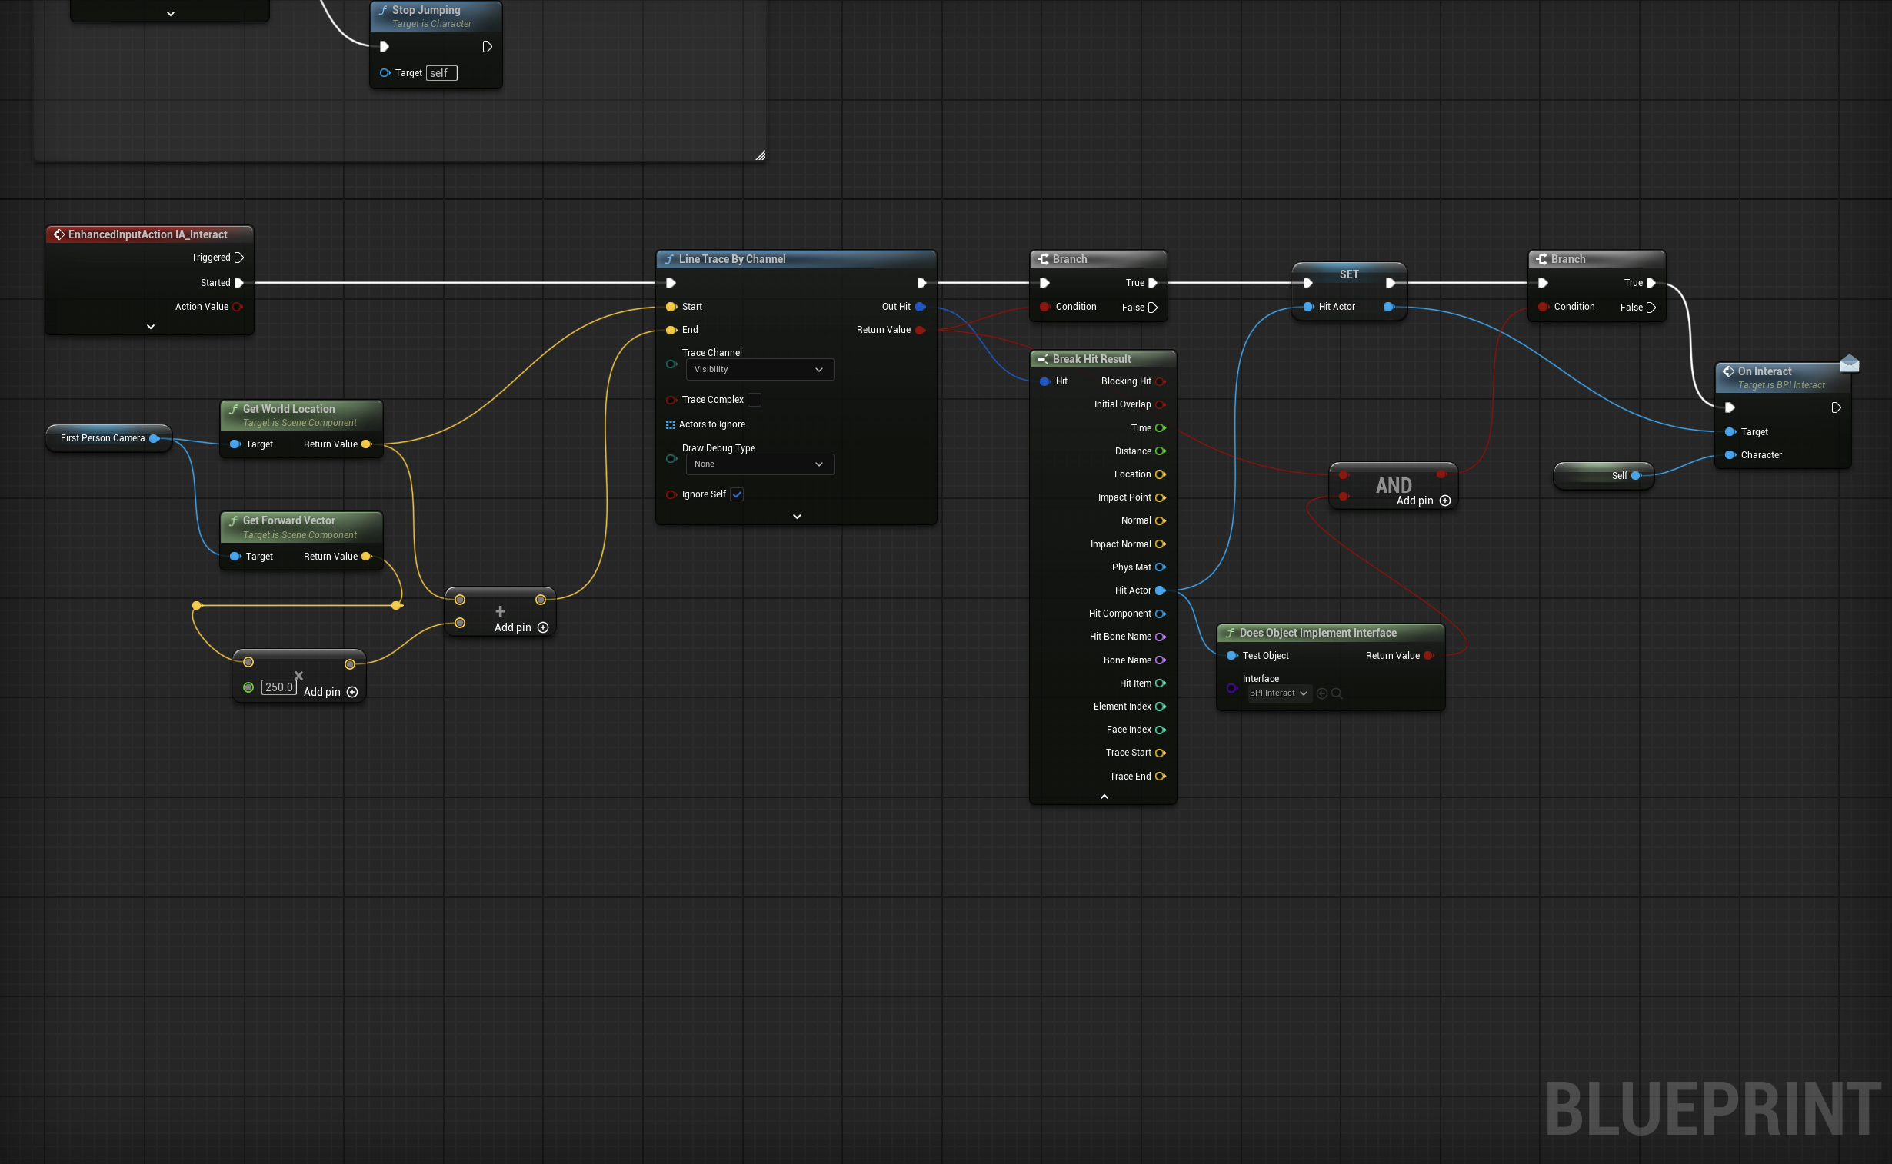Enable the Trace Complex checkbox
1892x1164 pixels.
pos(754,400)
